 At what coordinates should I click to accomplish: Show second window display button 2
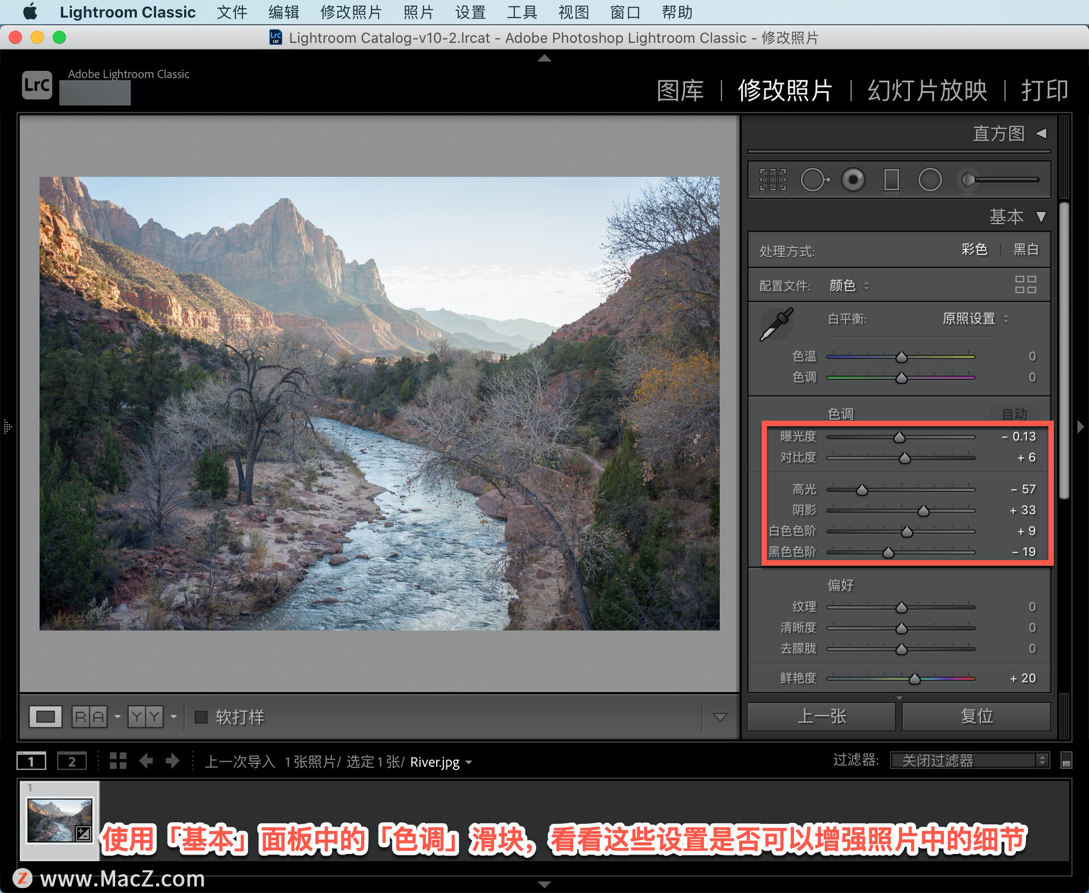click(x=71, y=761)
